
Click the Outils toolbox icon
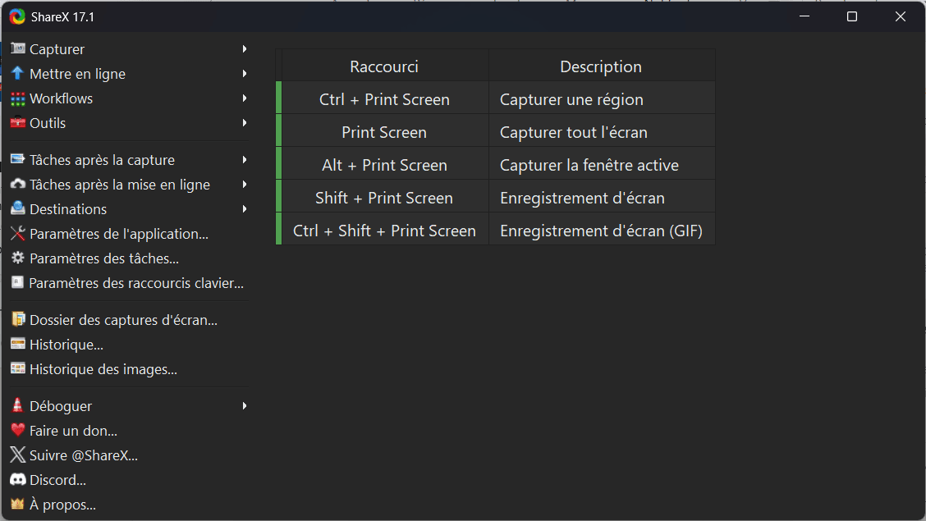pyautogui.click(x=18, y=123)
